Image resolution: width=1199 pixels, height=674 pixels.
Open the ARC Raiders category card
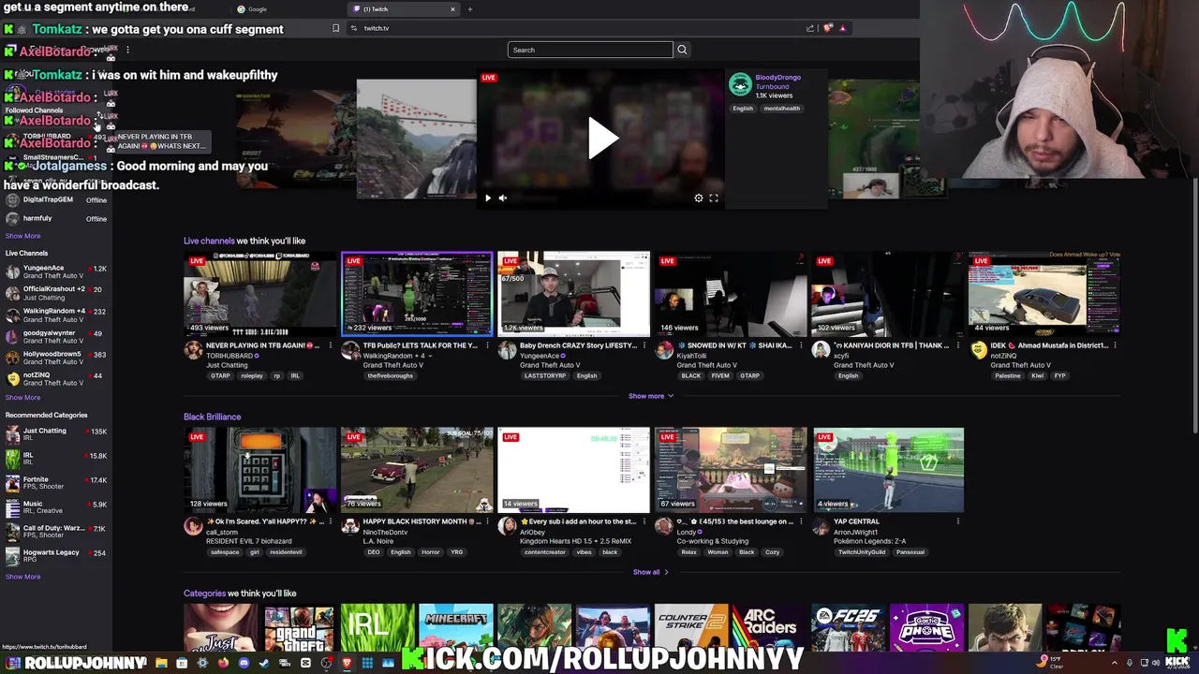pos(769,628)
